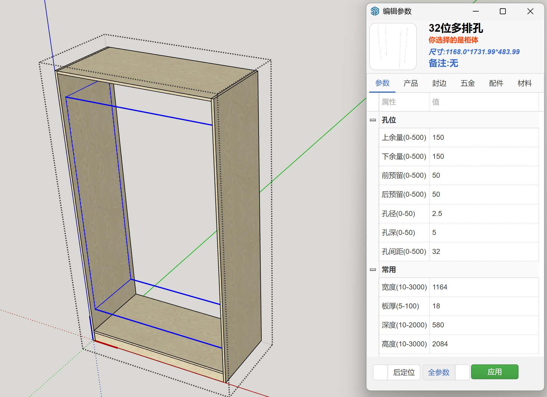Edit the 高度 value field showing 2084
This screenshot has height=397, width=547.
460,344
